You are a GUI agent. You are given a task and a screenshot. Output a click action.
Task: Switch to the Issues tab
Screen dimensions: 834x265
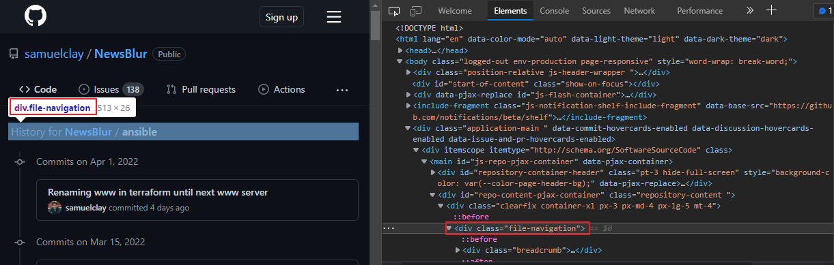[111, 89]
